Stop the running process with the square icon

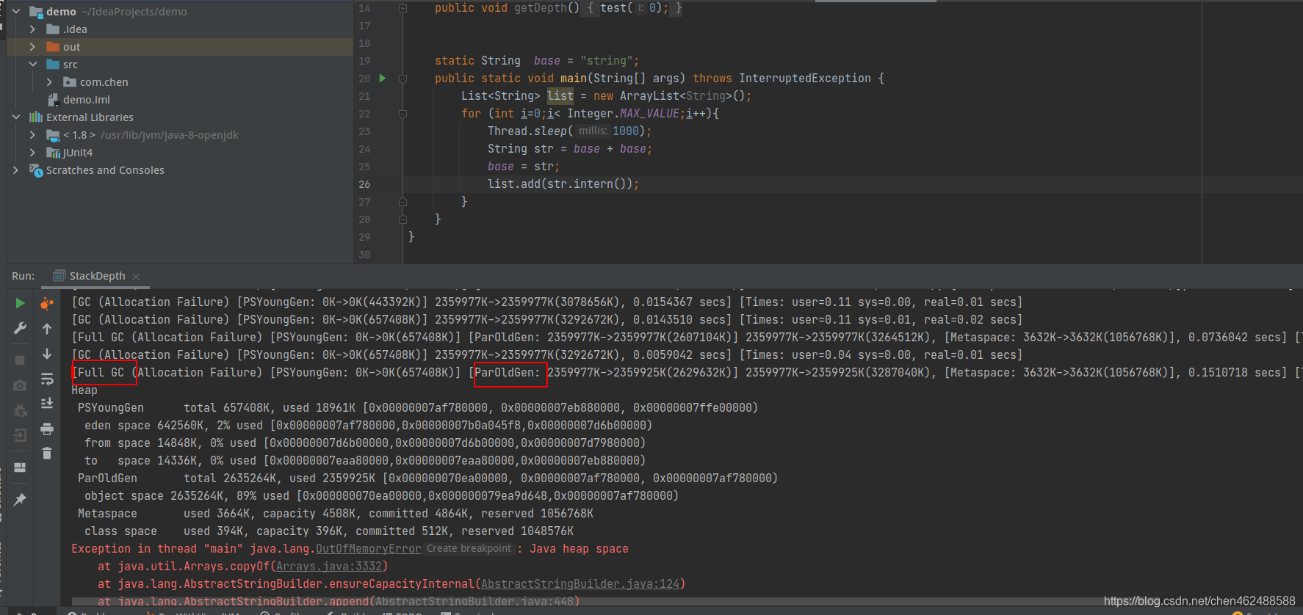(20, 360)
